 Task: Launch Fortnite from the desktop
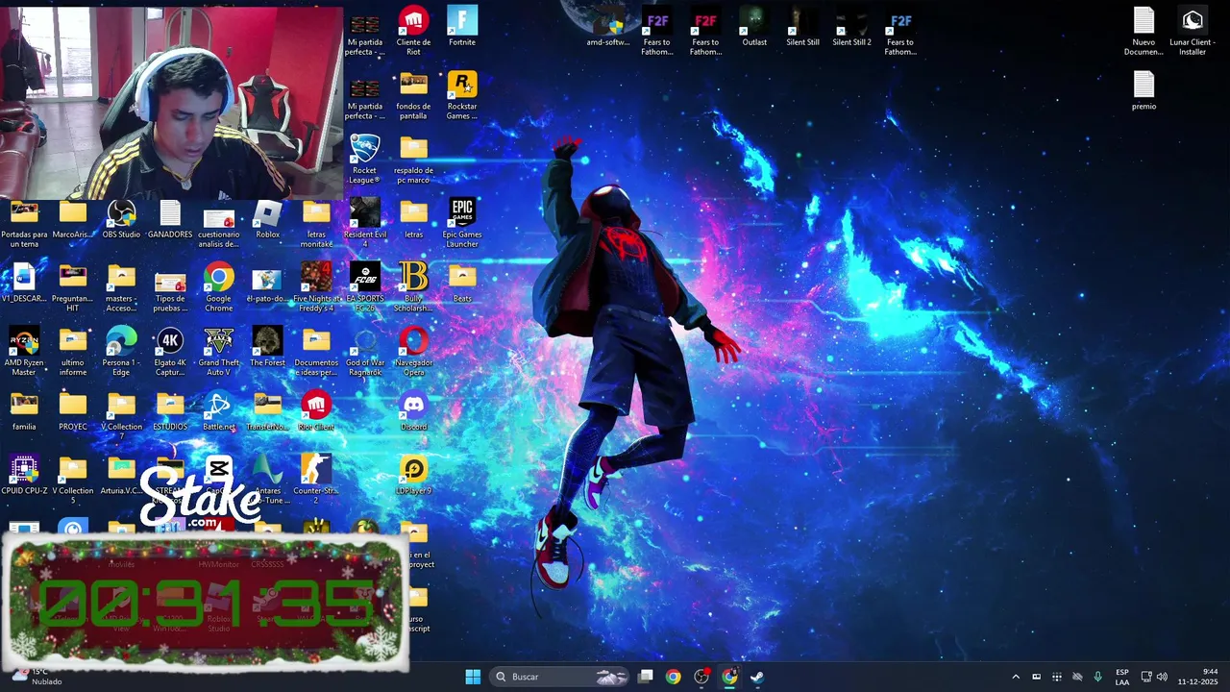click(462, 26)
